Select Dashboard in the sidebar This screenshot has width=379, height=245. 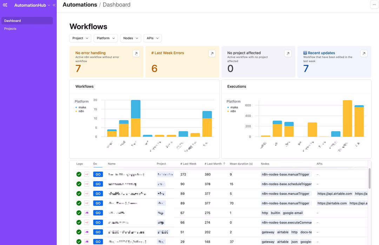pyautogui.click(x=13, y=21)
